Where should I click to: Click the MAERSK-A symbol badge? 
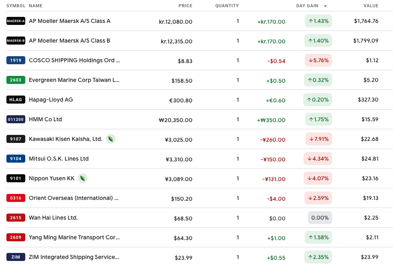[x=16, y=21]
